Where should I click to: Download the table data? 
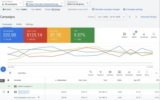point(129,73)
